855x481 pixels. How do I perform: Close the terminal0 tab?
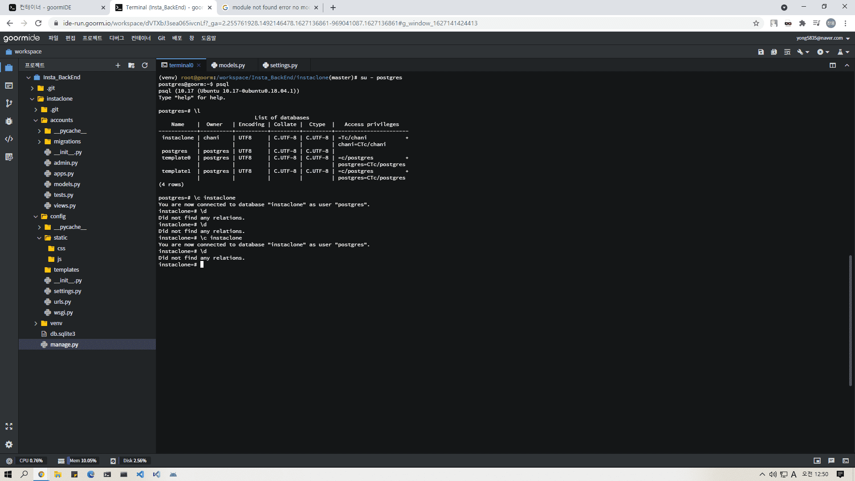199,65
